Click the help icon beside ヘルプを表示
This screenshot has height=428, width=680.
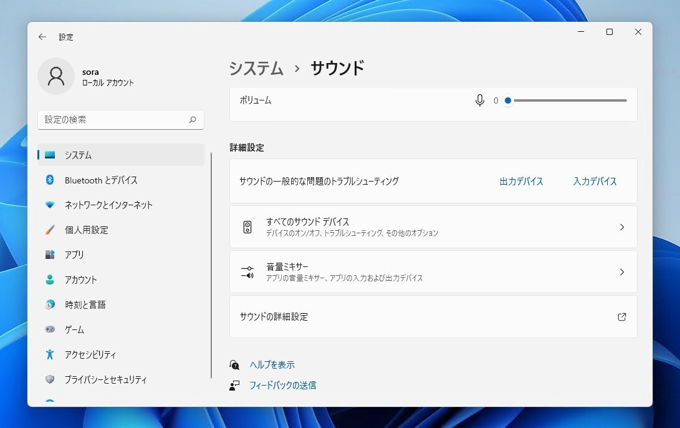pos(234,364)
